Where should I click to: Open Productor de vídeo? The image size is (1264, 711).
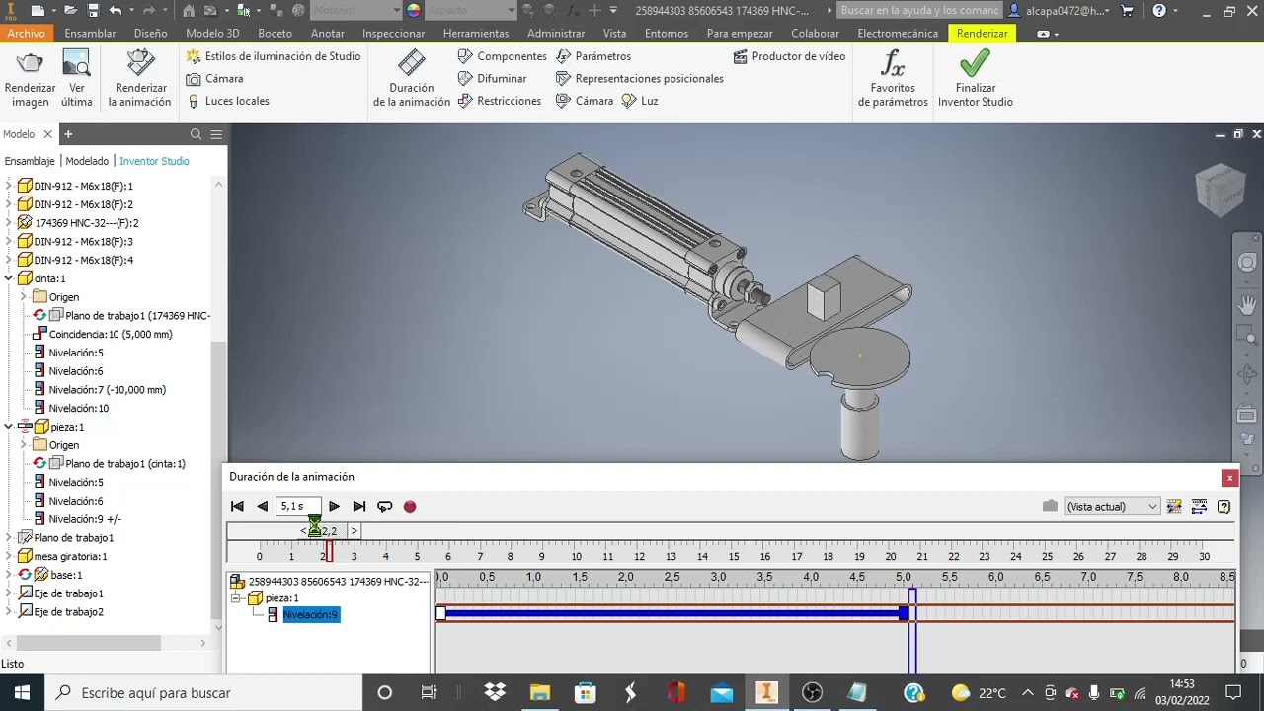789,56
